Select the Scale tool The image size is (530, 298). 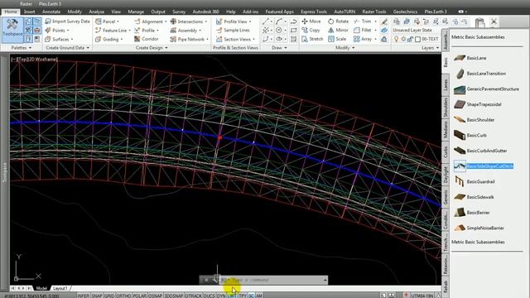tap(337, 39)
